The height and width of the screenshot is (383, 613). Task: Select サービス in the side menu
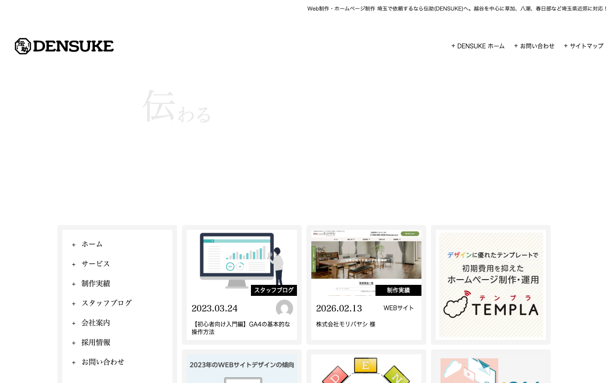[96, 264]
